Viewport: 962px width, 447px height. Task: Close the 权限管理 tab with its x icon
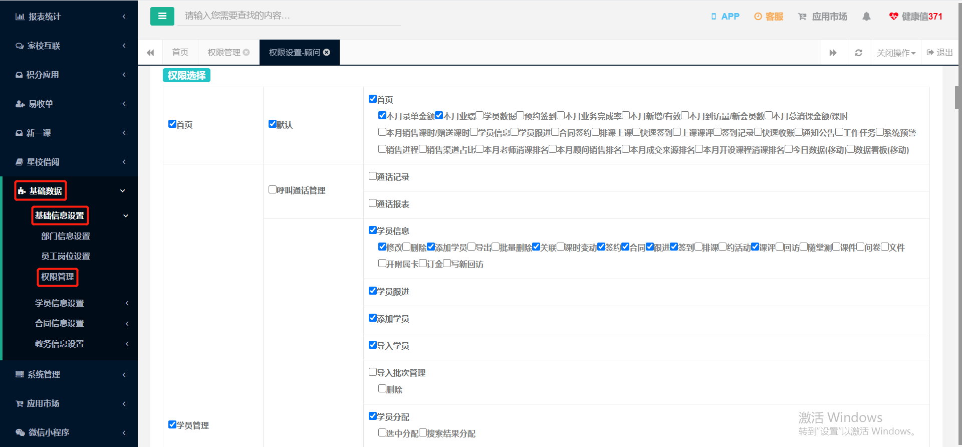[x=246, y=52]
